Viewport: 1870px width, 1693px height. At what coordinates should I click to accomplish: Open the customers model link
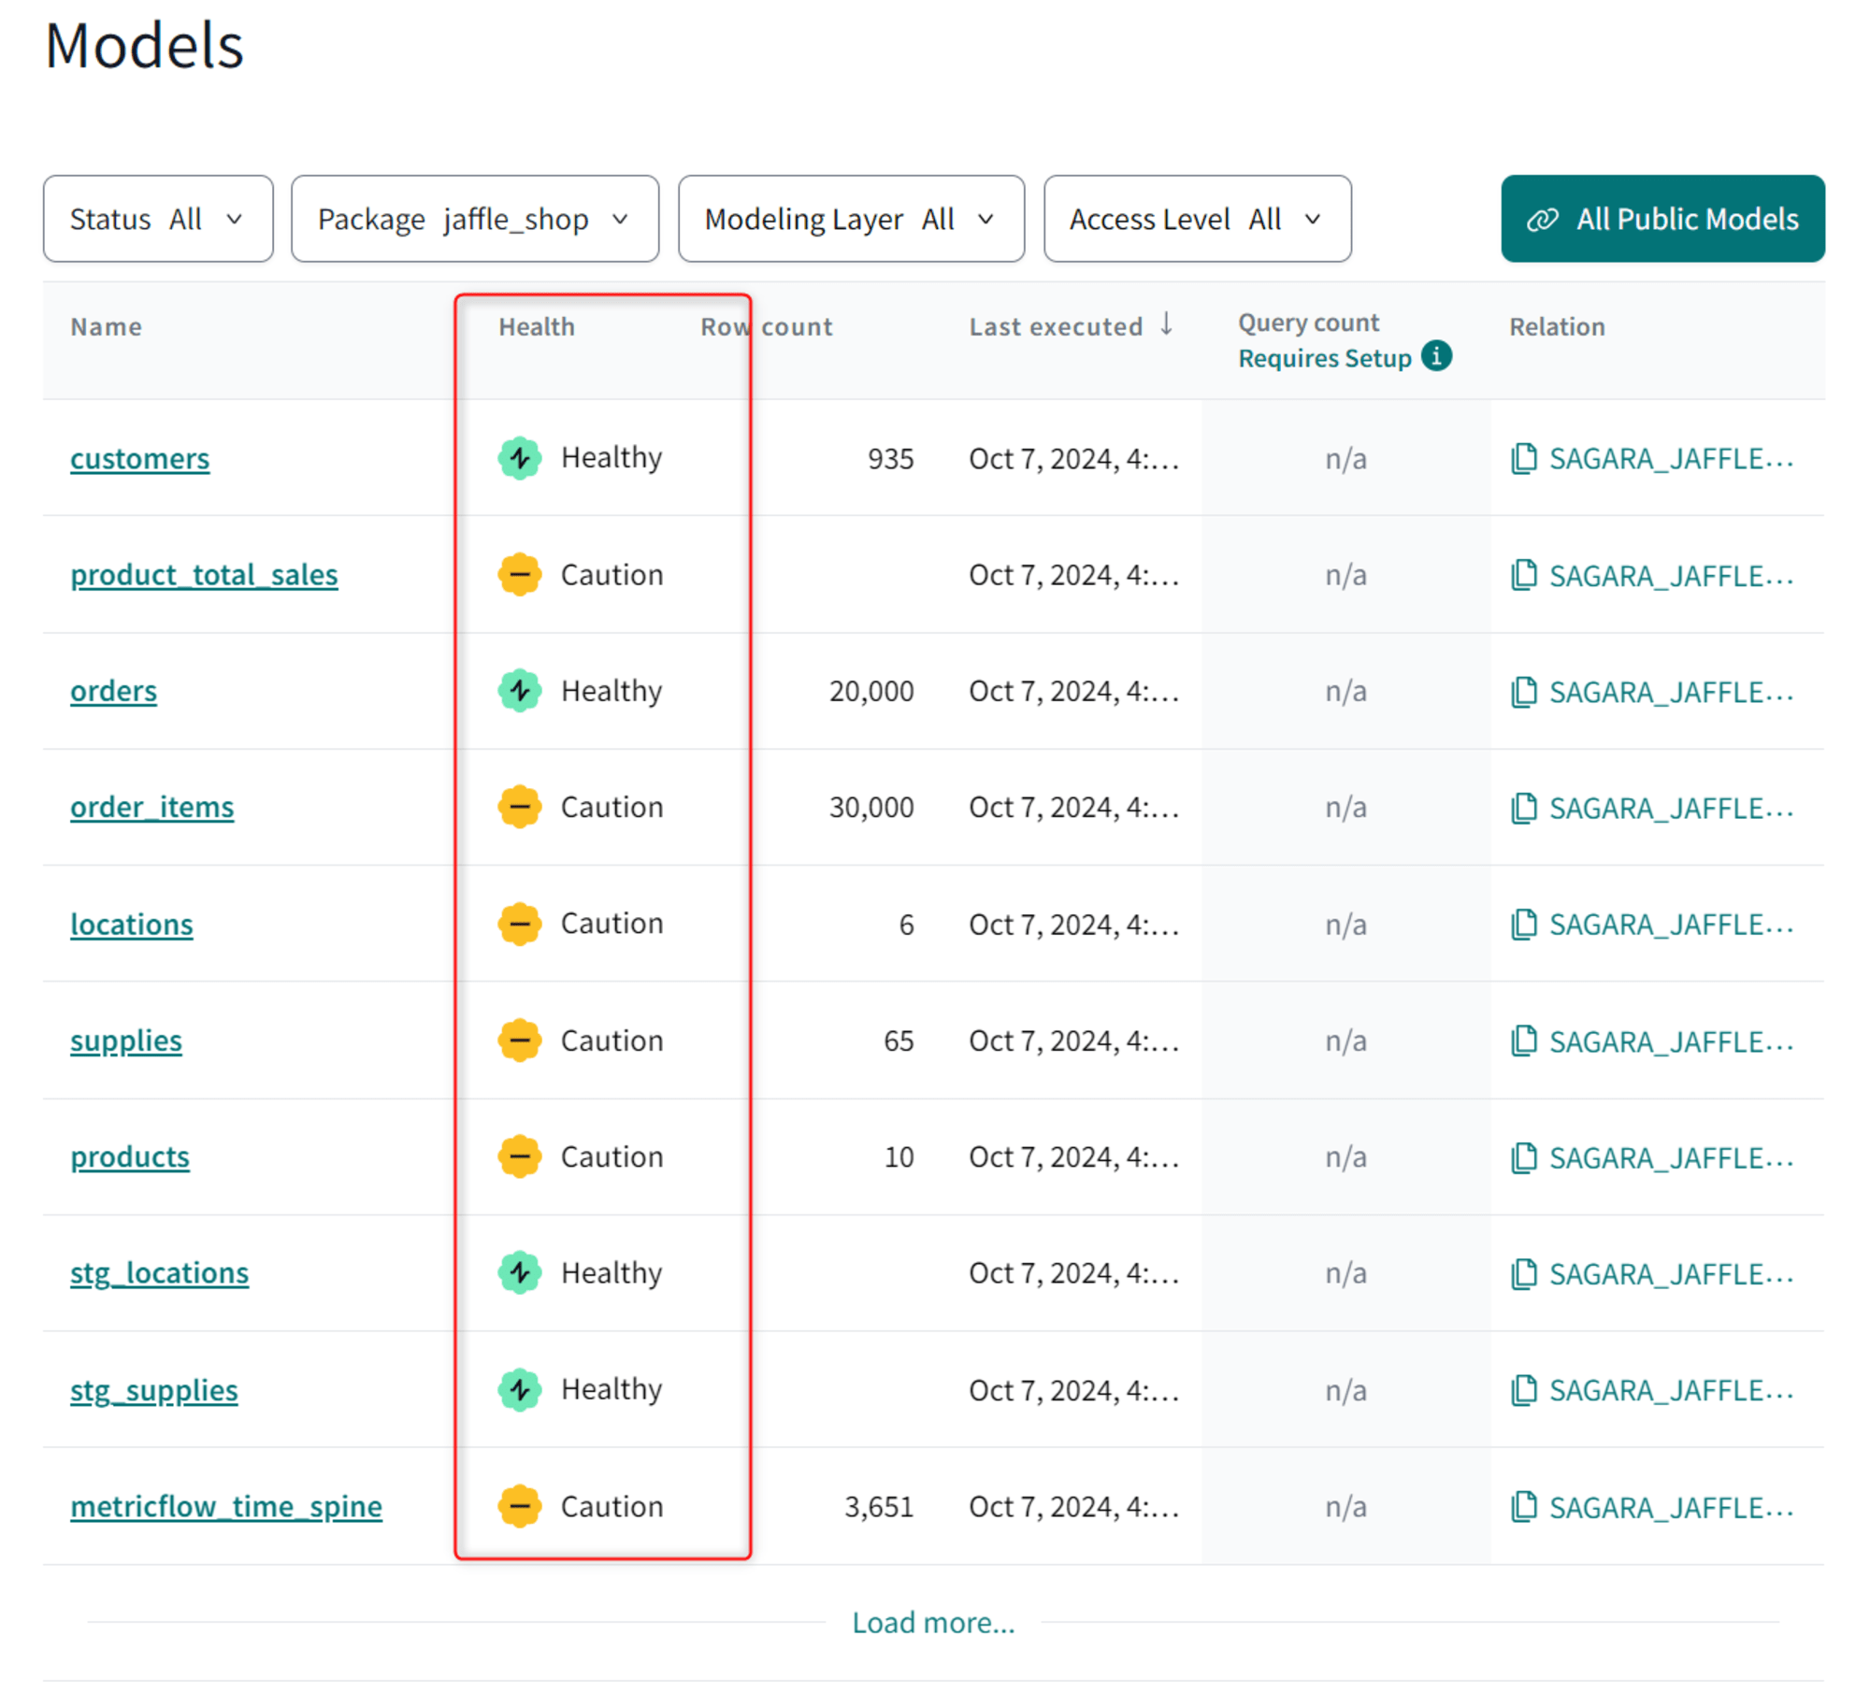coord(140,459)
